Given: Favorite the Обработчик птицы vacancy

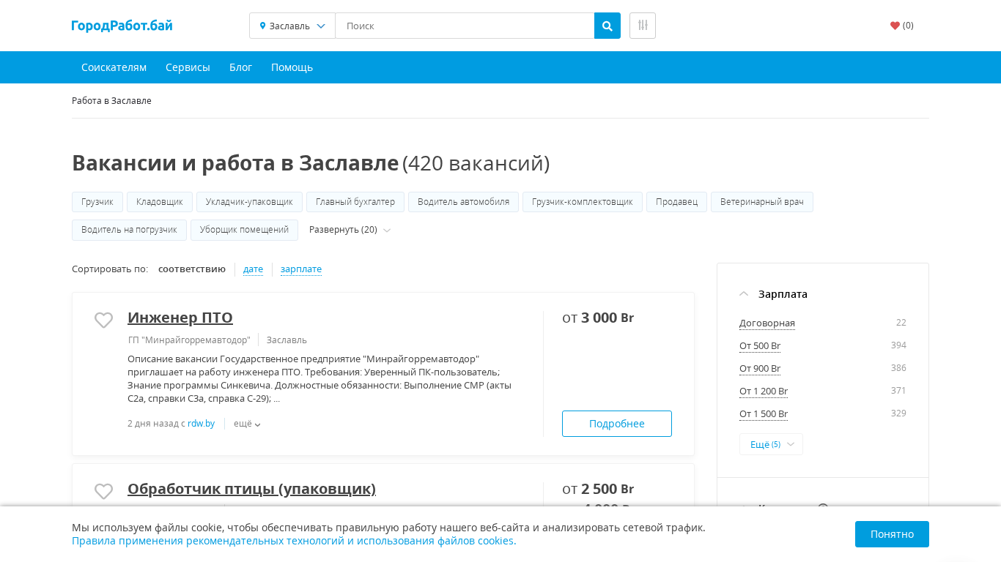Looking at the screenshot, I should pyautogui.click(x=103, y=491).
